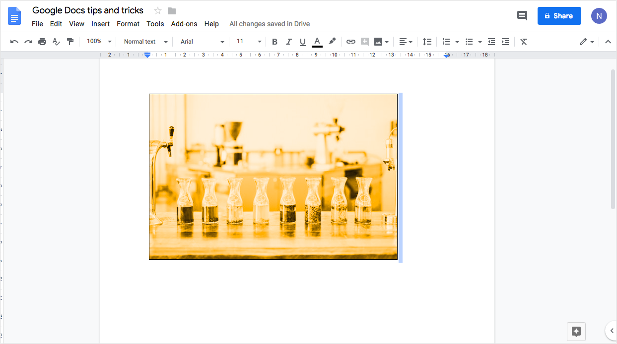Viewport: 617px width, 344px height.
Task: Select the coffee bottles image
Action: pyautogui.click(x=273, y=176)
